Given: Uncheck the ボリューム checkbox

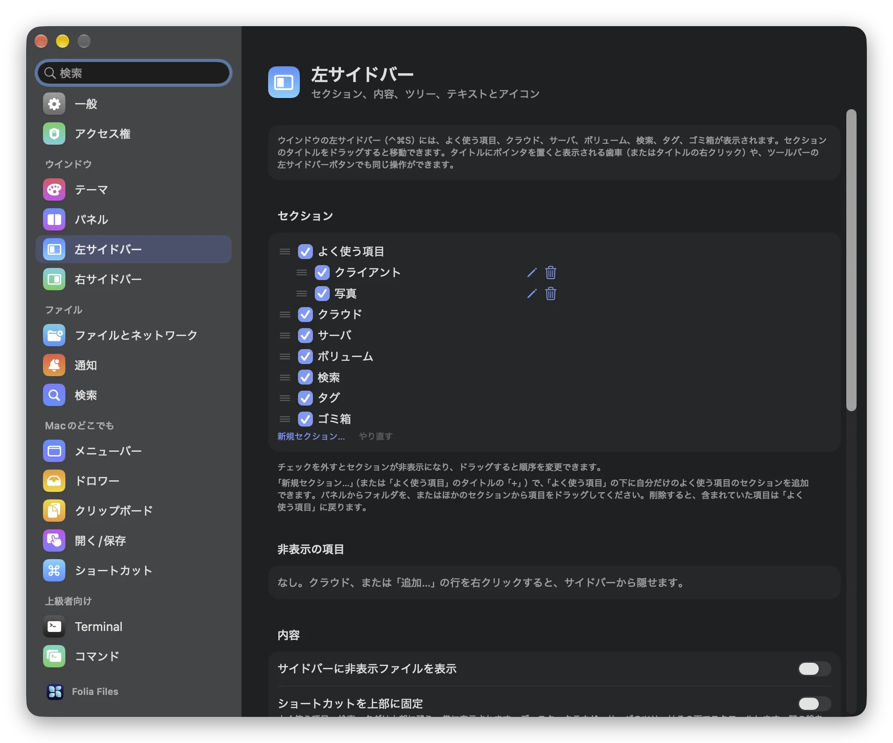Looking at the screenshot, I should point(305,357).
